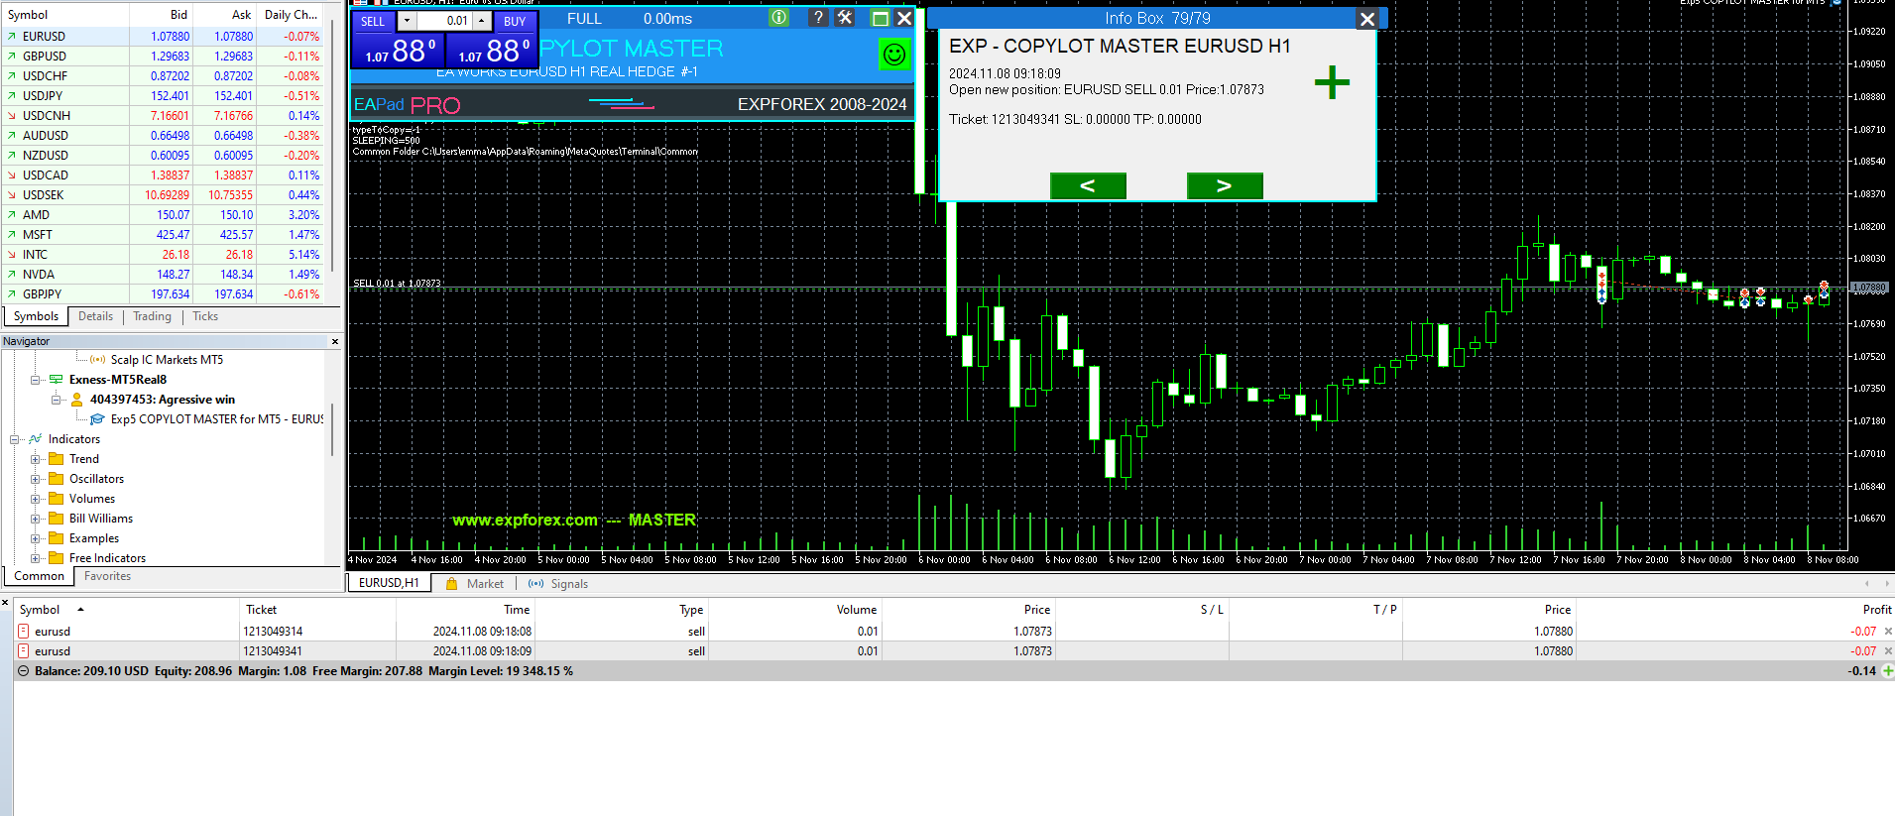The height and width of the screenshot is (816, 1895).
Task: Go to next Info Box message
Action: [x=1225, y=185]
